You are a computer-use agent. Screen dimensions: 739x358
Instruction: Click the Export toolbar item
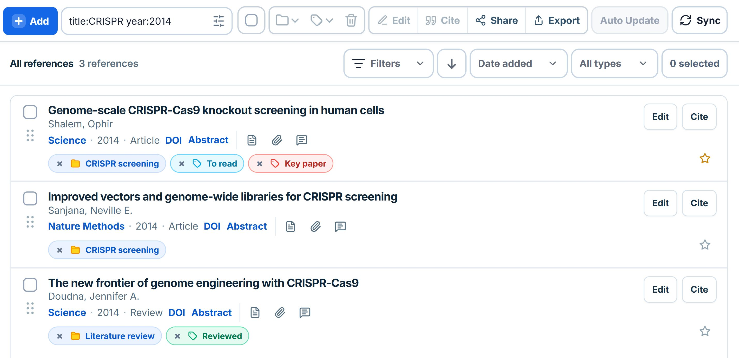(x=557, y=20)
